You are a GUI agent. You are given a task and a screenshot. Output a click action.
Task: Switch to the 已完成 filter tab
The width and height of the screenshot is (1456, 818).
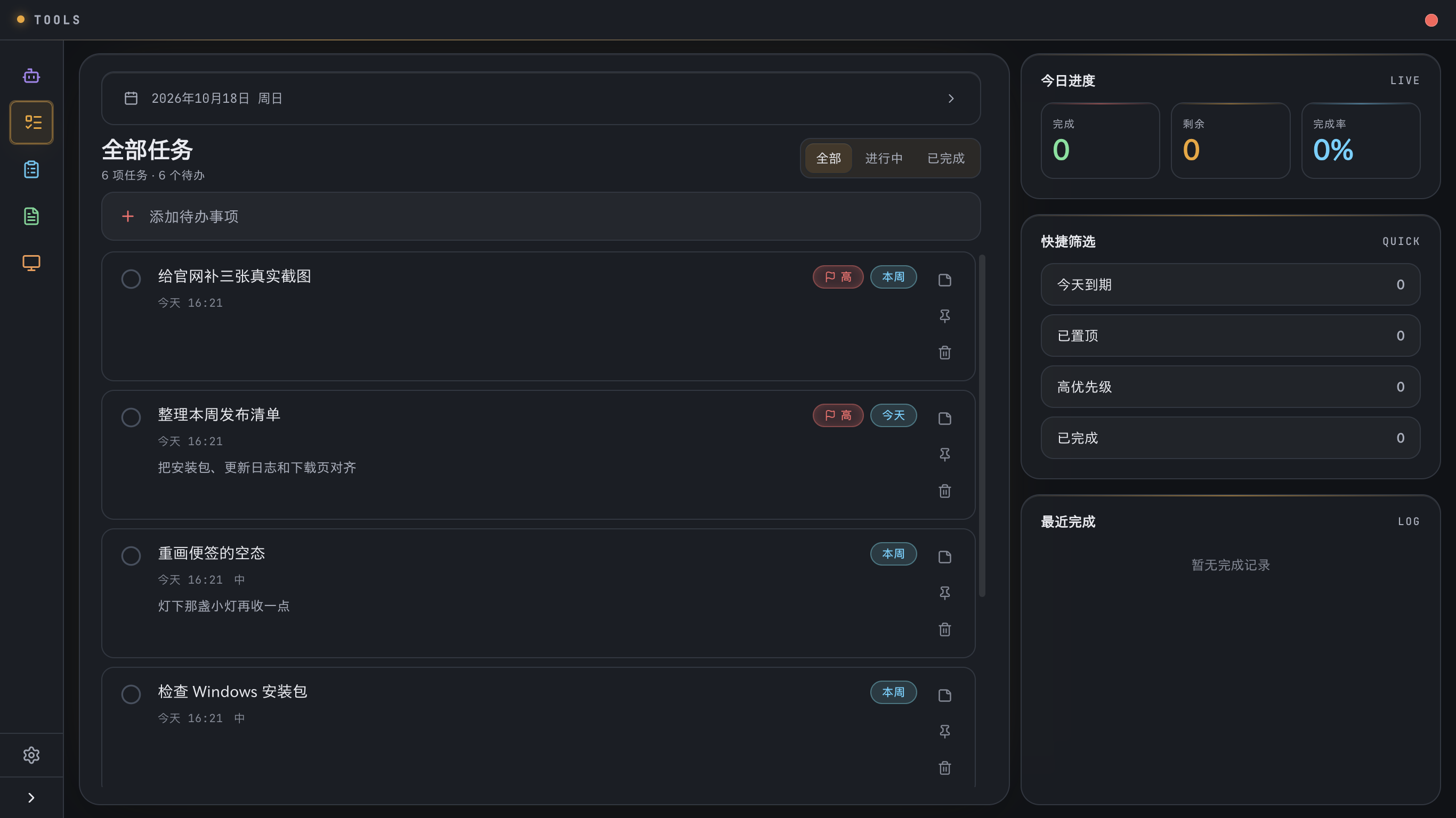(945, 158)
